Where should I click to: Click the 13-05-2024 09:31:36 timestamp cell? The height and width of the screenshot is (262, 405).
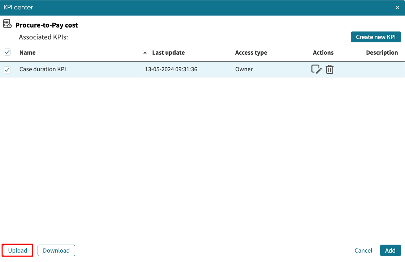click(x=171, y=69)
